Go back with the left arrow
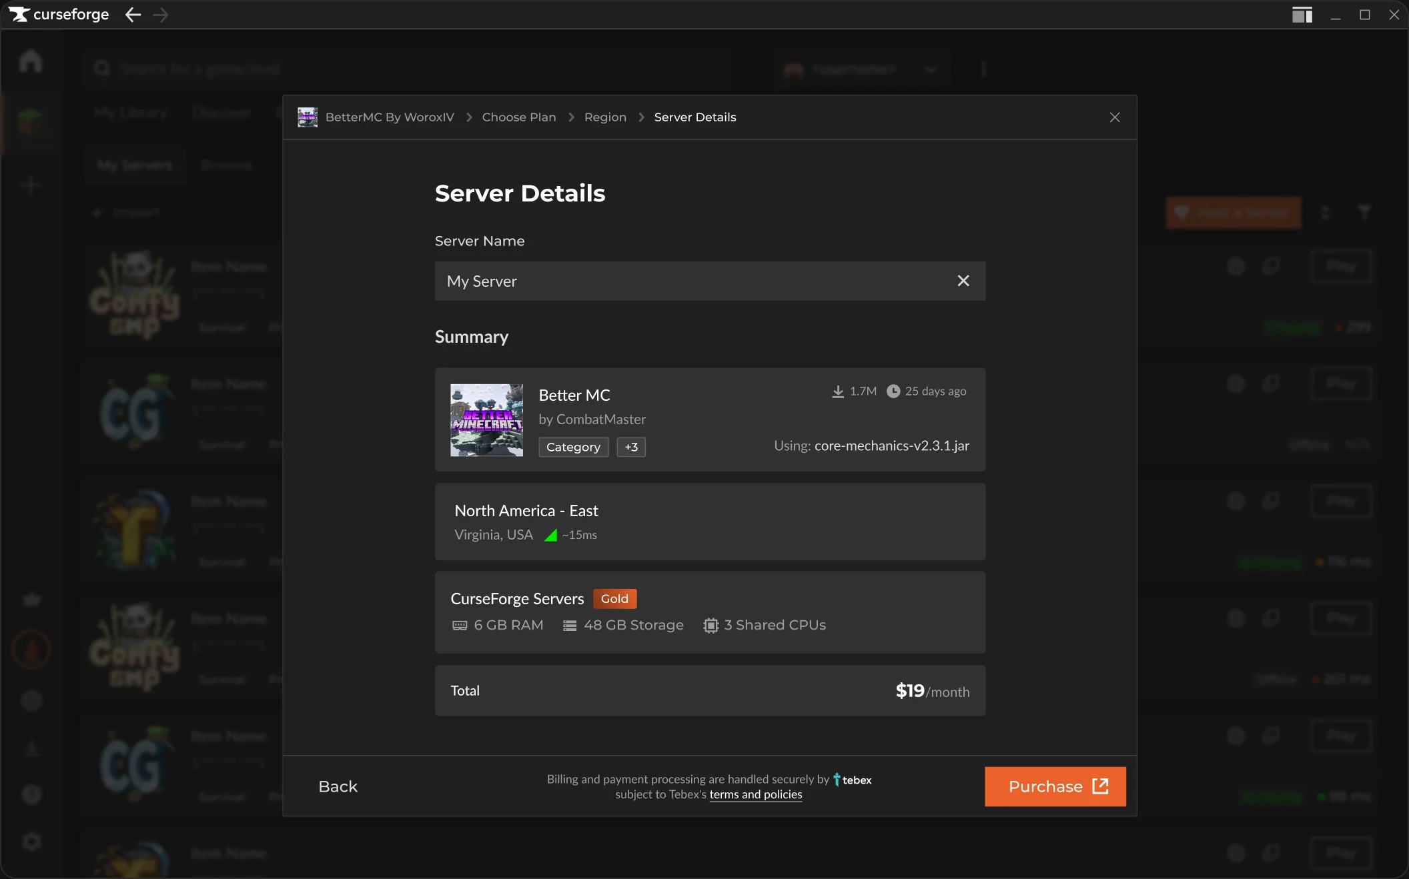This screenshot has width=1409, height=879. point(133,15)
